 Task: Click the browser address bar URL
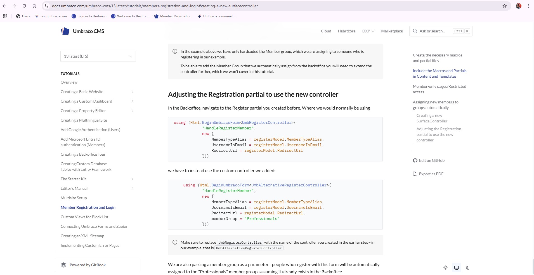point(155,6)
